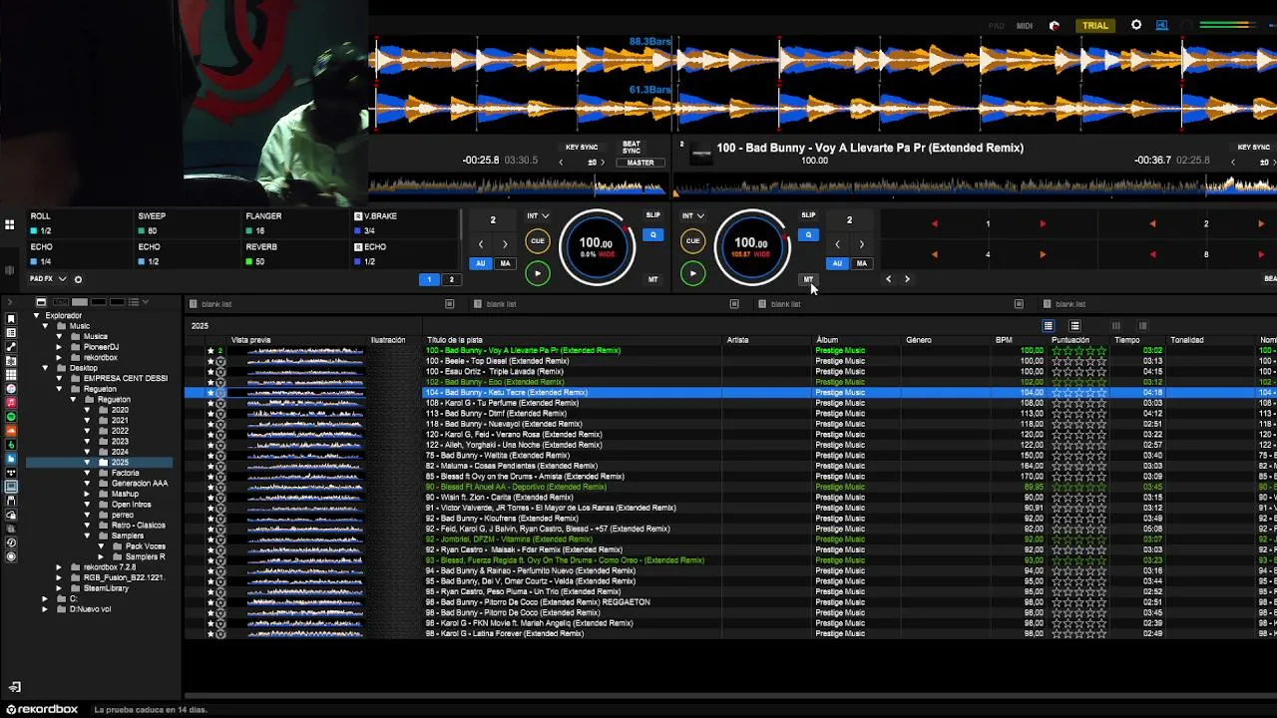1277x718 pixels.
Task: Toggle Master Tempo MT on deck 1
Action: coord(652,279)
